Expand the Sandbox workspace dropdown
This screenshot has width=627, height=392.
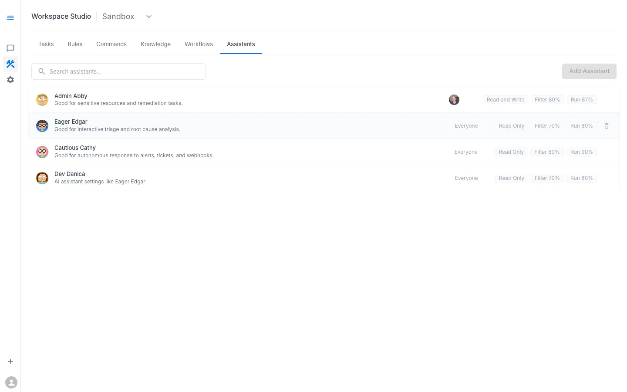coord(148,16)
